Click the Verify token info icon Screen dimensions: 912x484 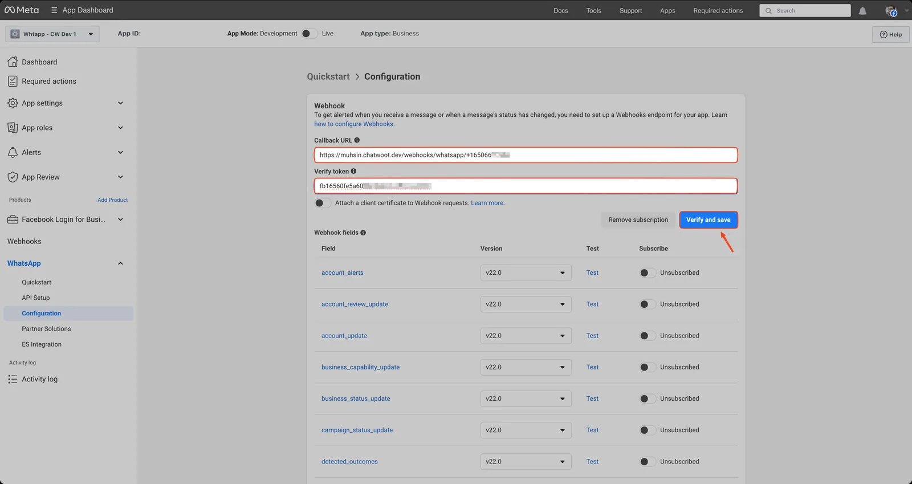click(353, 171)
